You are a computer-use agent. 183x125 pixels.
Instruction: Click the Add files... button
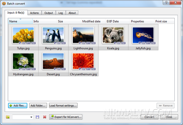18,106
